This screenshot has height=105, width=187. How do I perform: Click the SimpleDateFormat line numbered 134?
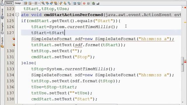coord(103,75)
